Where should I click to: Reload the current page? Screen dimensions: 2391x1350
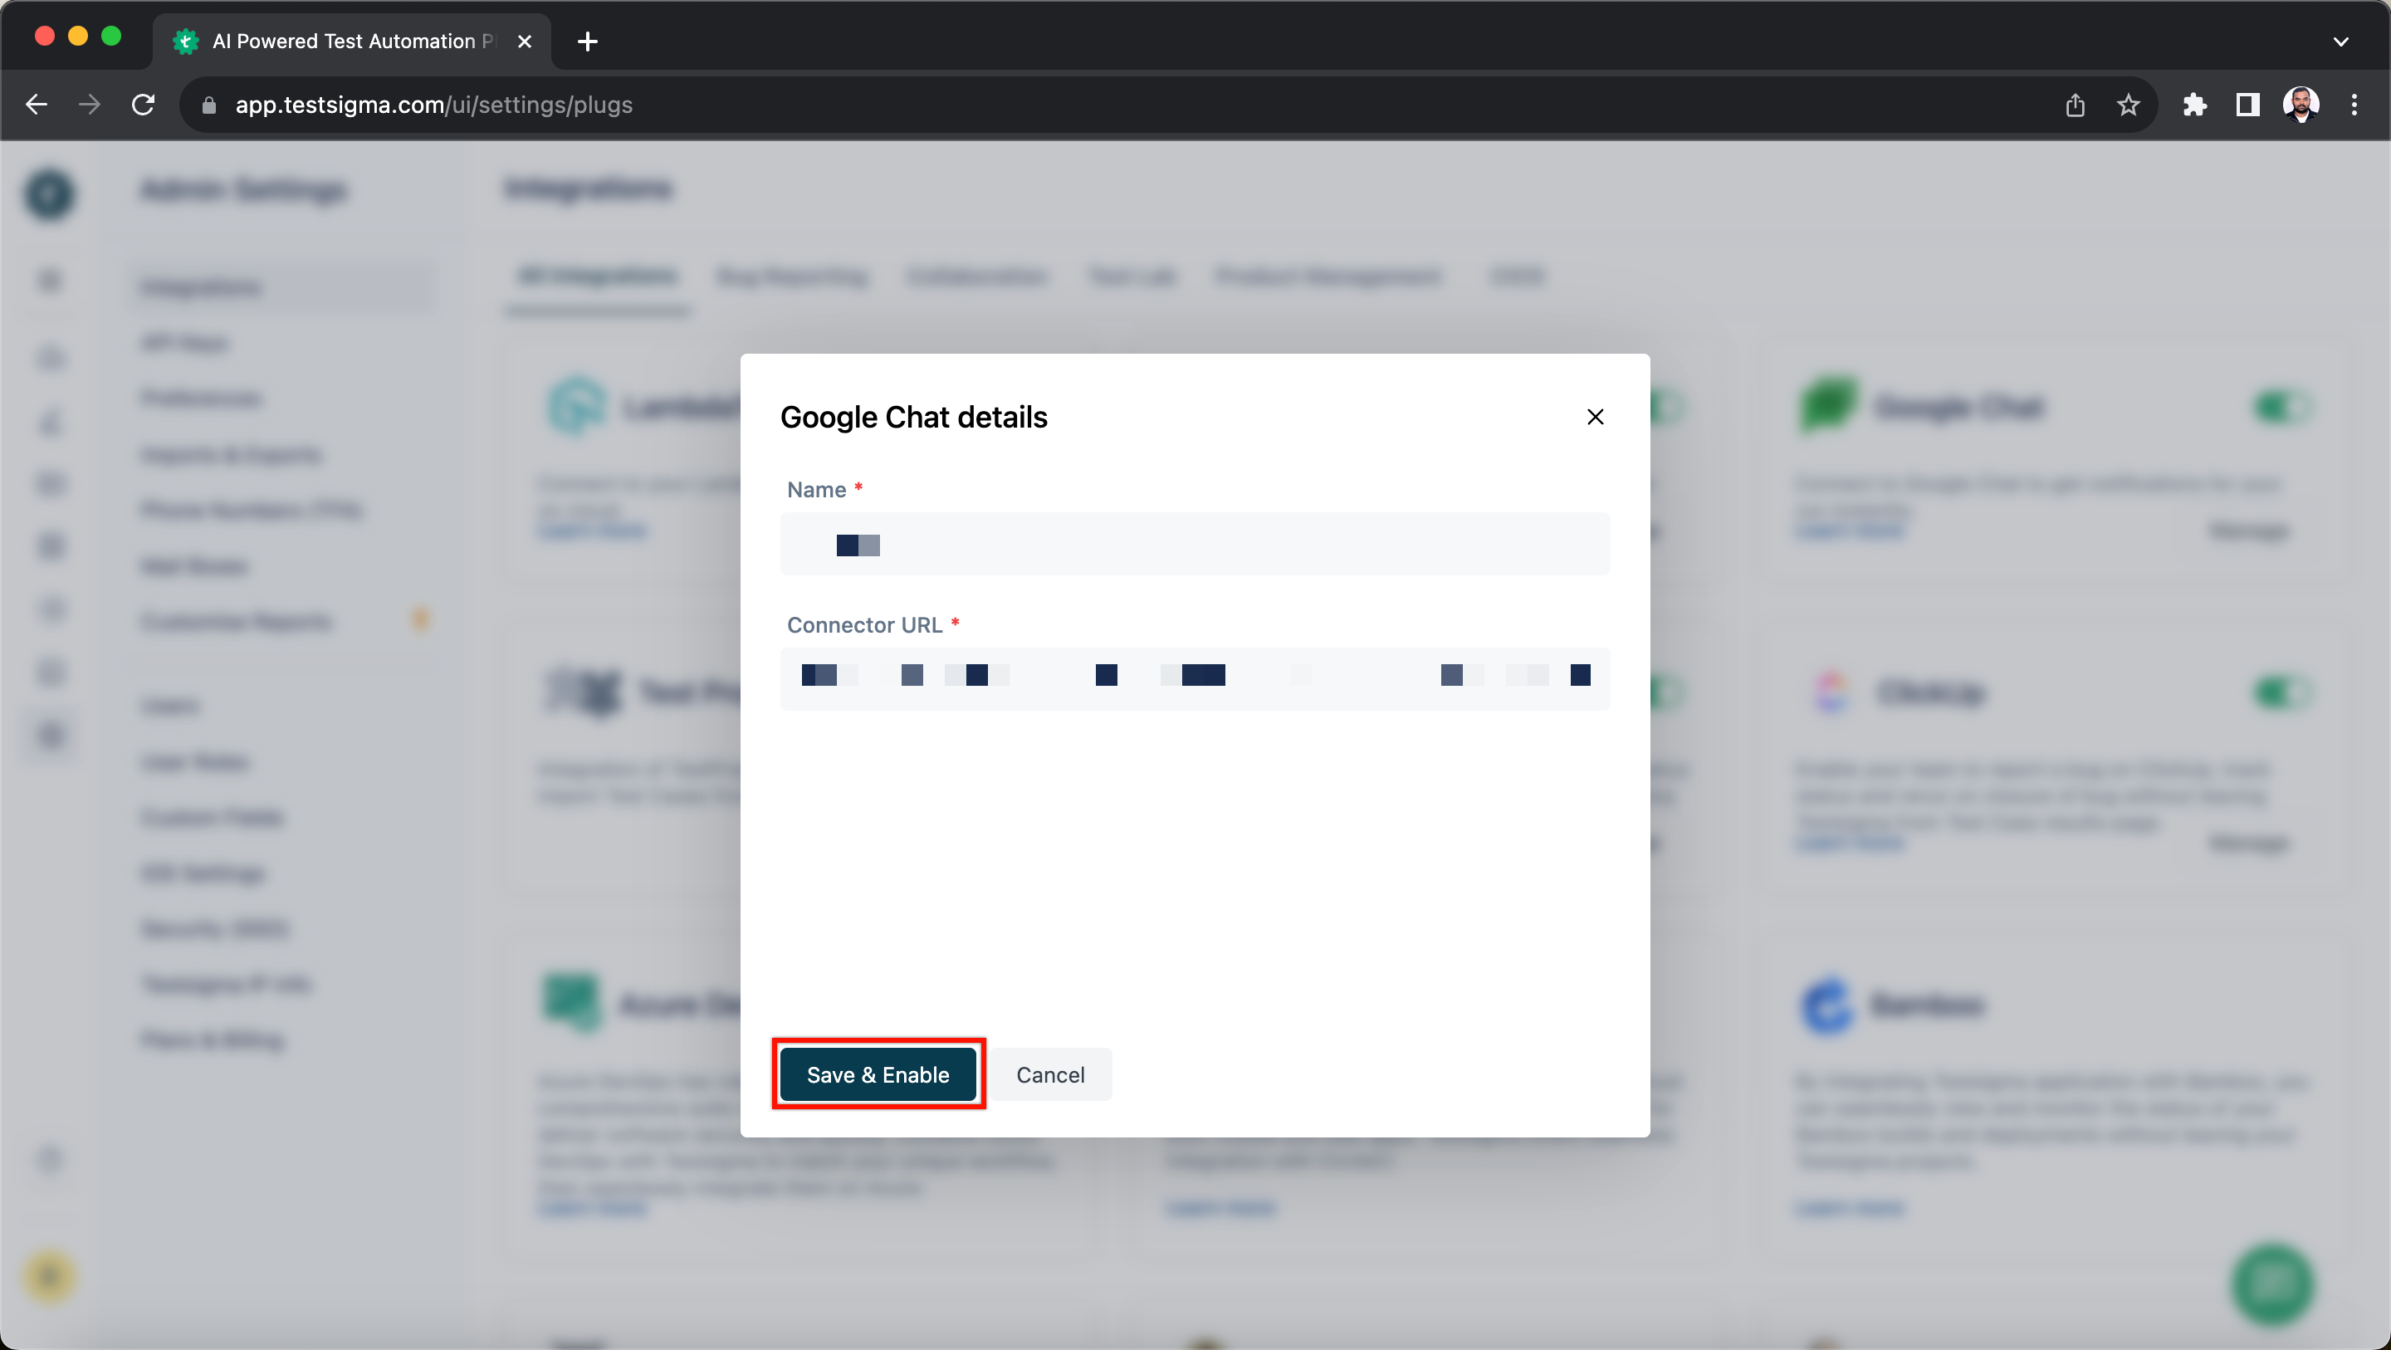tap(143, 105)
